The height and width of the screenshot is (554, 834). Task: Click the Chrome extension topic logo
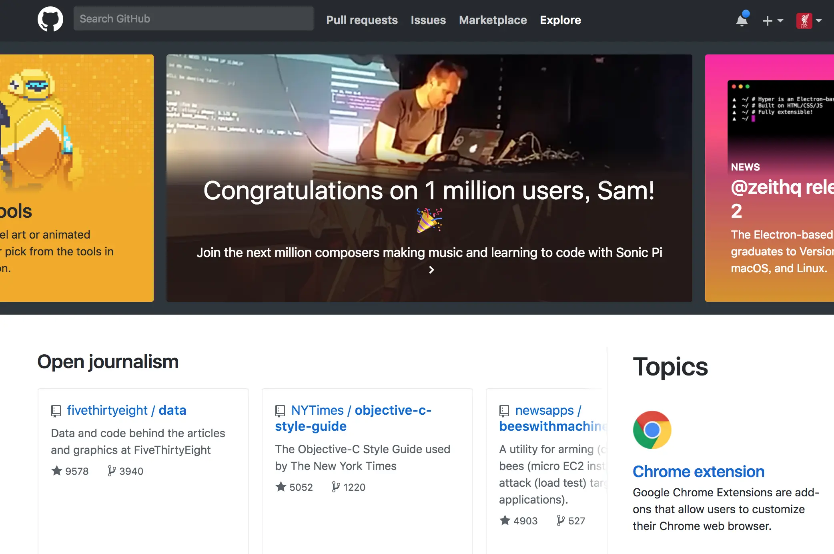(x=652, y=430)
